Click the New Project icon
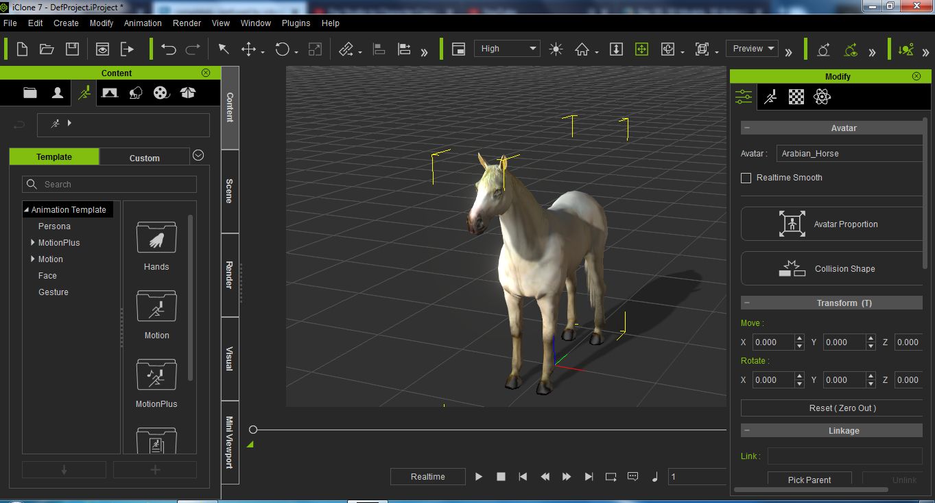This screenshot has width=935, height=503. [22, 49]
